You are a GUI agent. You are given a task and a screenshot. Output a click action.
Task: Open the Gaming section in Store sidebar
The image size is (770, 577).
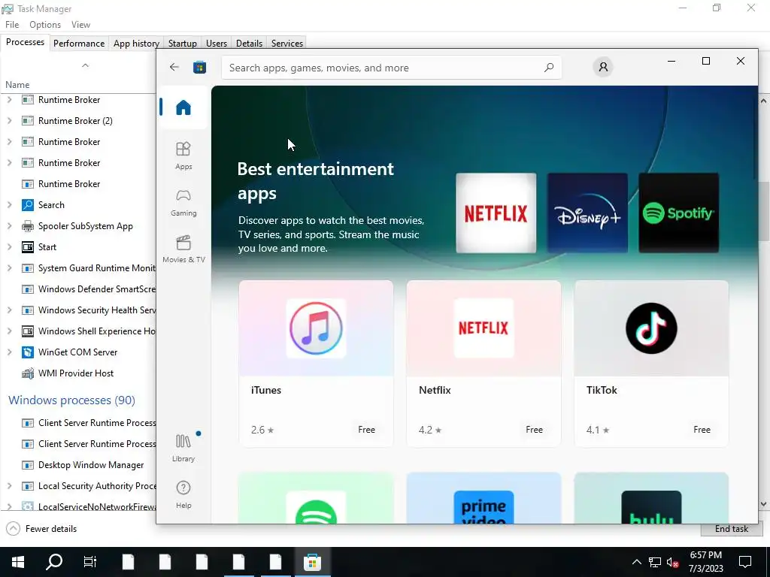(183, 202)
